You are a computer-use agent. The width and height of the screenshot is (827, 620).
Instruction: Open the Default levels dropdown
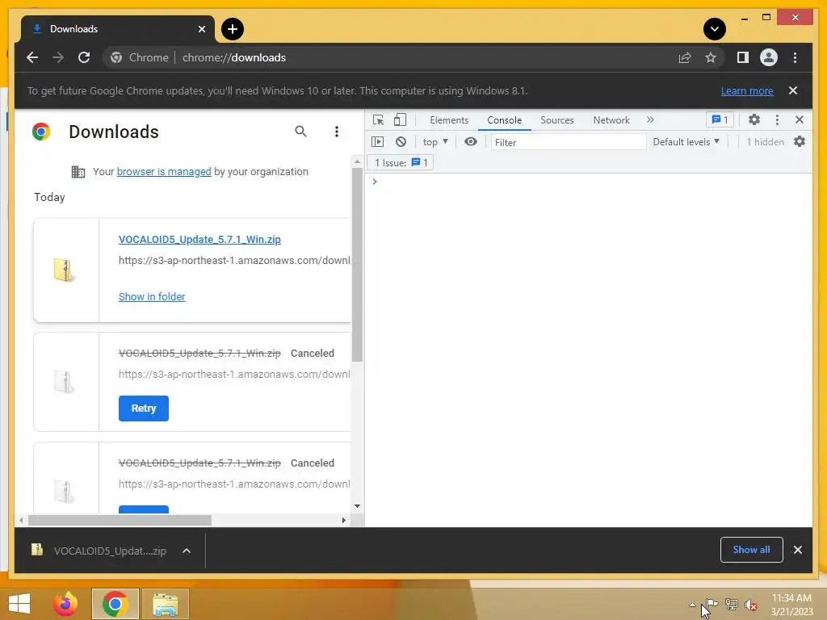tap(686, 141)
